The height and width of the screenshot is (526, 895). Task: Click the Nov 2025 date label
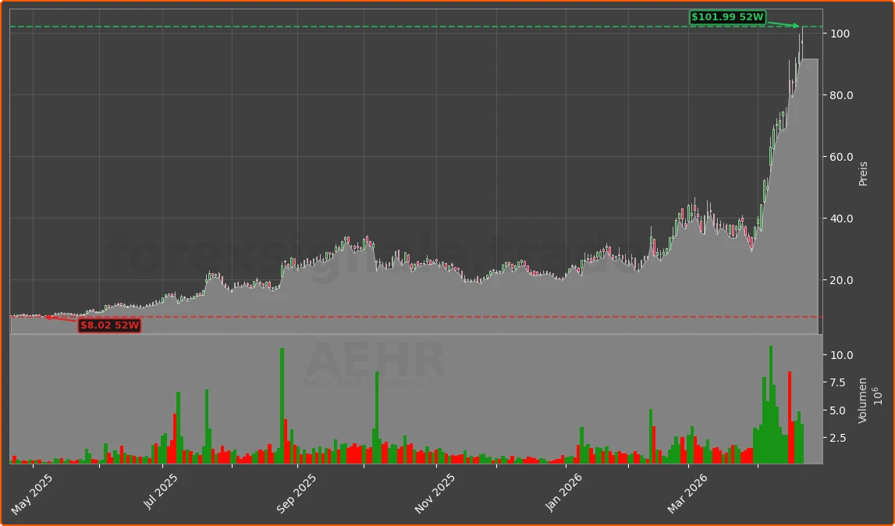click(x=435, y=495)
